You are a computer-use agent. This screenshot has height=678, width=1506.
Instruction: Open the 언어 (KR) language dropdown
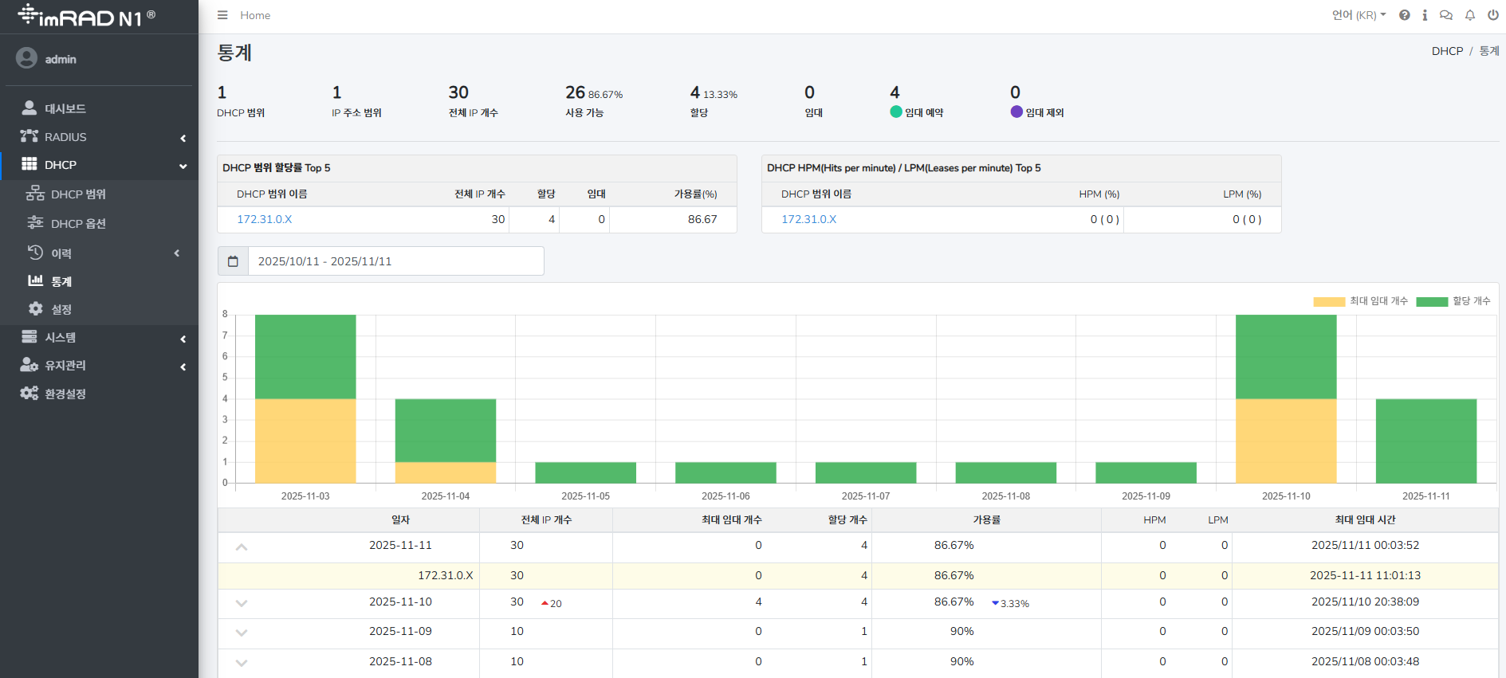1359,15
